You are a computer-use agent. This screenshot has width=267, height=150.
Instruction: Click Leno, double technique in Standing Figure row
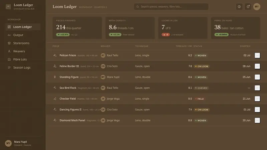(143, 77)
